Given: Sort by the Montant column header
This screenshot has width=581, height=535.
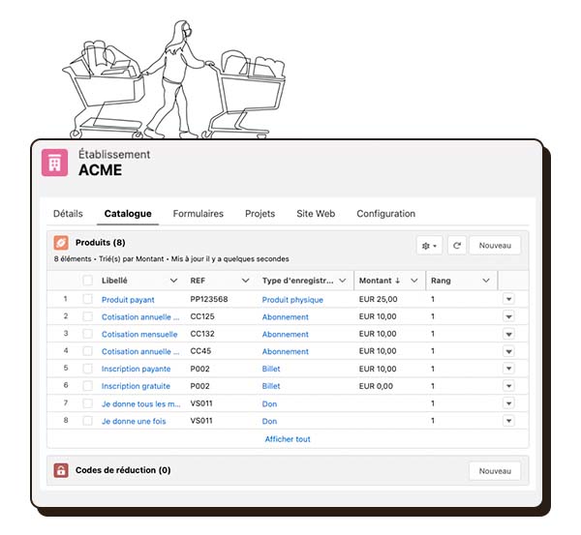Looking at the screenshot, I should (x=376, y=281).
